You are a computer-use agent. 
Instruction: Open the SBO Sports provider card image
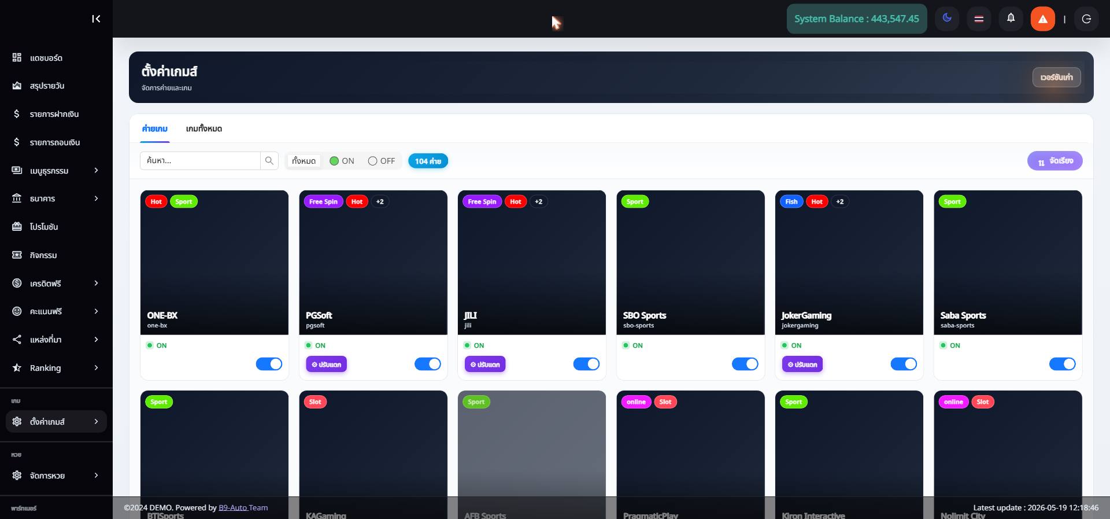[x=690, y=262]
